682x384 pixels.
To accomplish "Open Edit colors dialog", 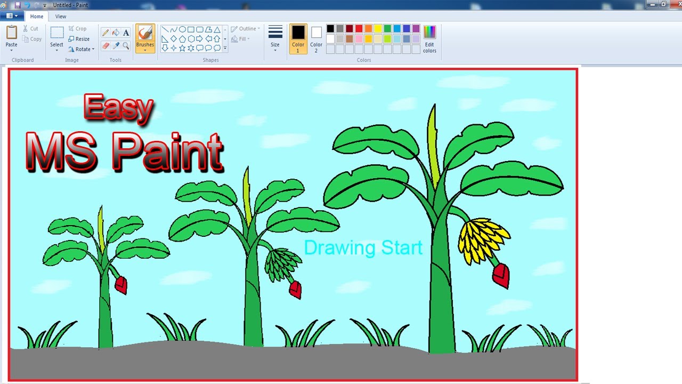I will [429, 39].
